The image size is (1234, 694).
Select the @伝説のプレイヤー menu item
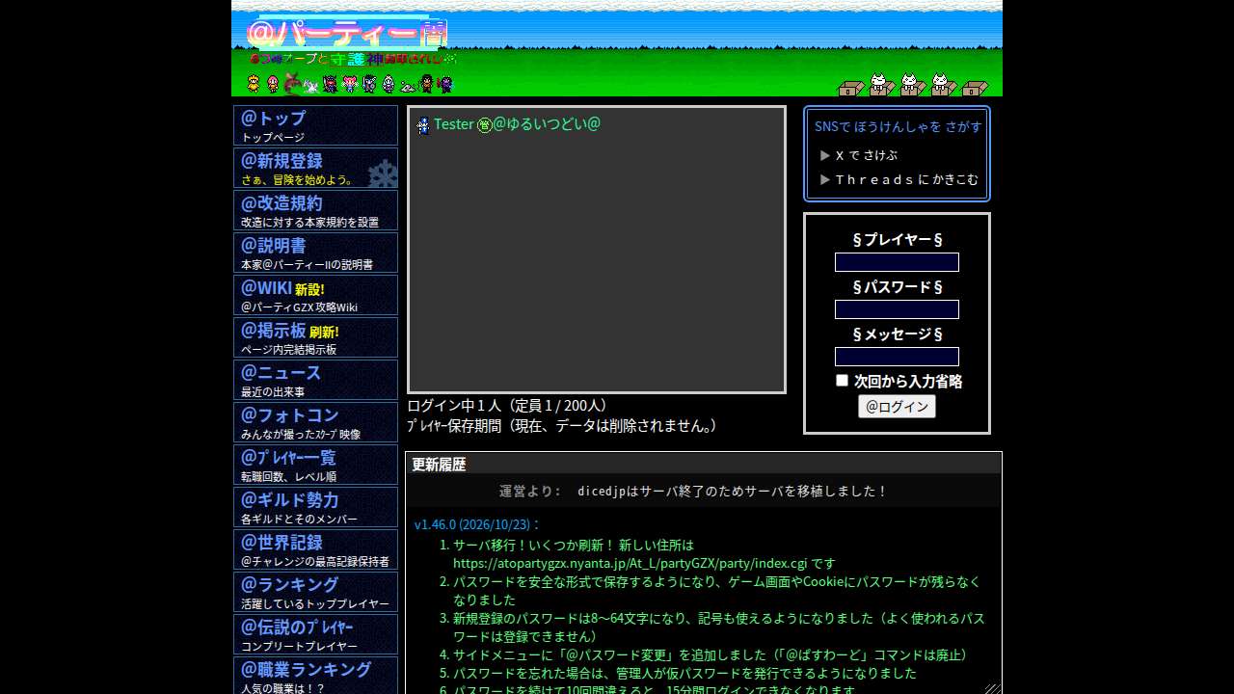point(315,634)
